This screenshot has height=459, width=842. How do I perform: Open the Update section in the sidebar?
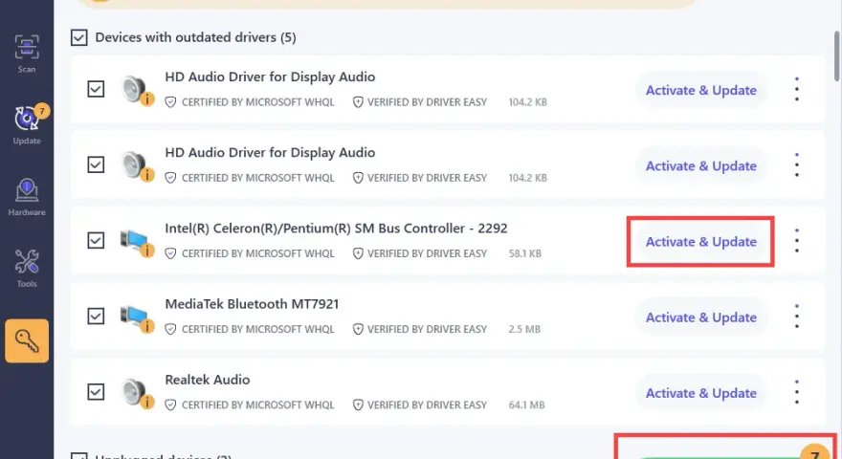point(27,124)
